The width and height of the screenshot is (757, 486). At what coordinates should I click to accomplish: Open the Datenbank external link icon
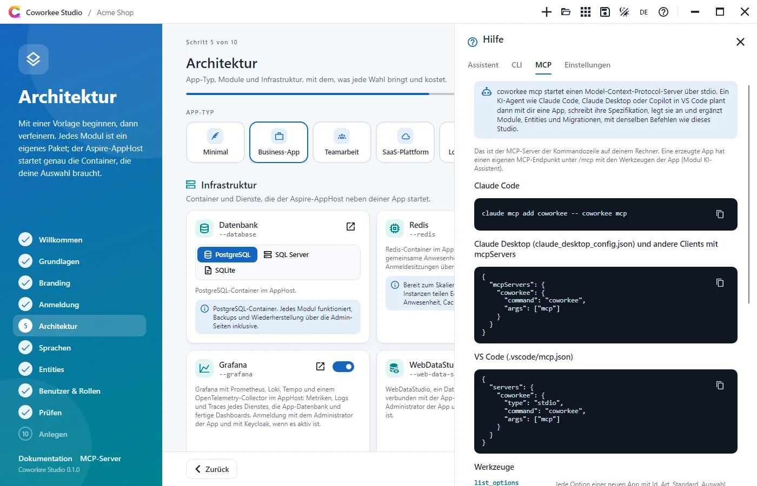(x=350, y=226)
